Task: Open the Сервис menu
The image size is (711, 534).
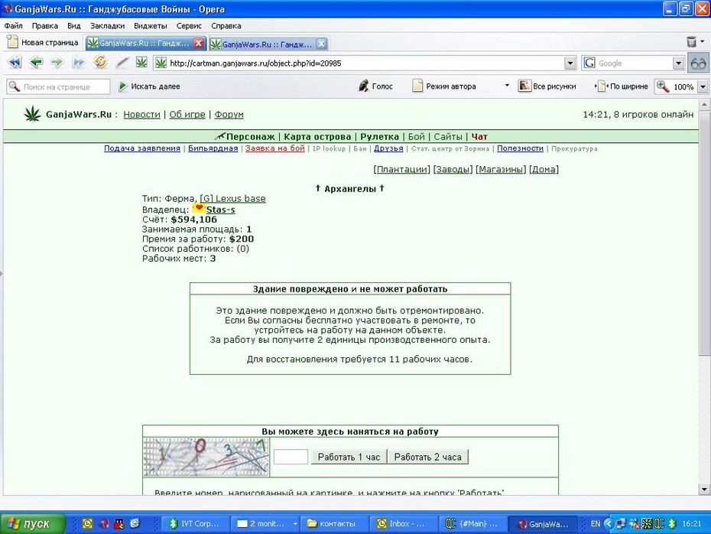Action: click(189, 26)
